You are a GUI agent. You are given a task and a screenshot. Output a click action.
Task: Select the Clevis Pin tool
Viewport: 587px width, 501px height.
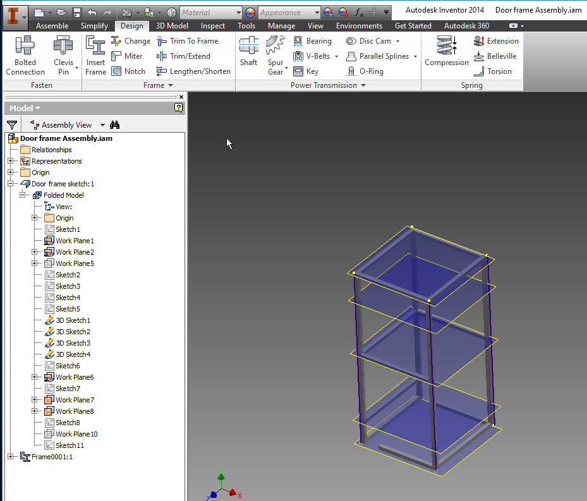click(x=63, y=54)
